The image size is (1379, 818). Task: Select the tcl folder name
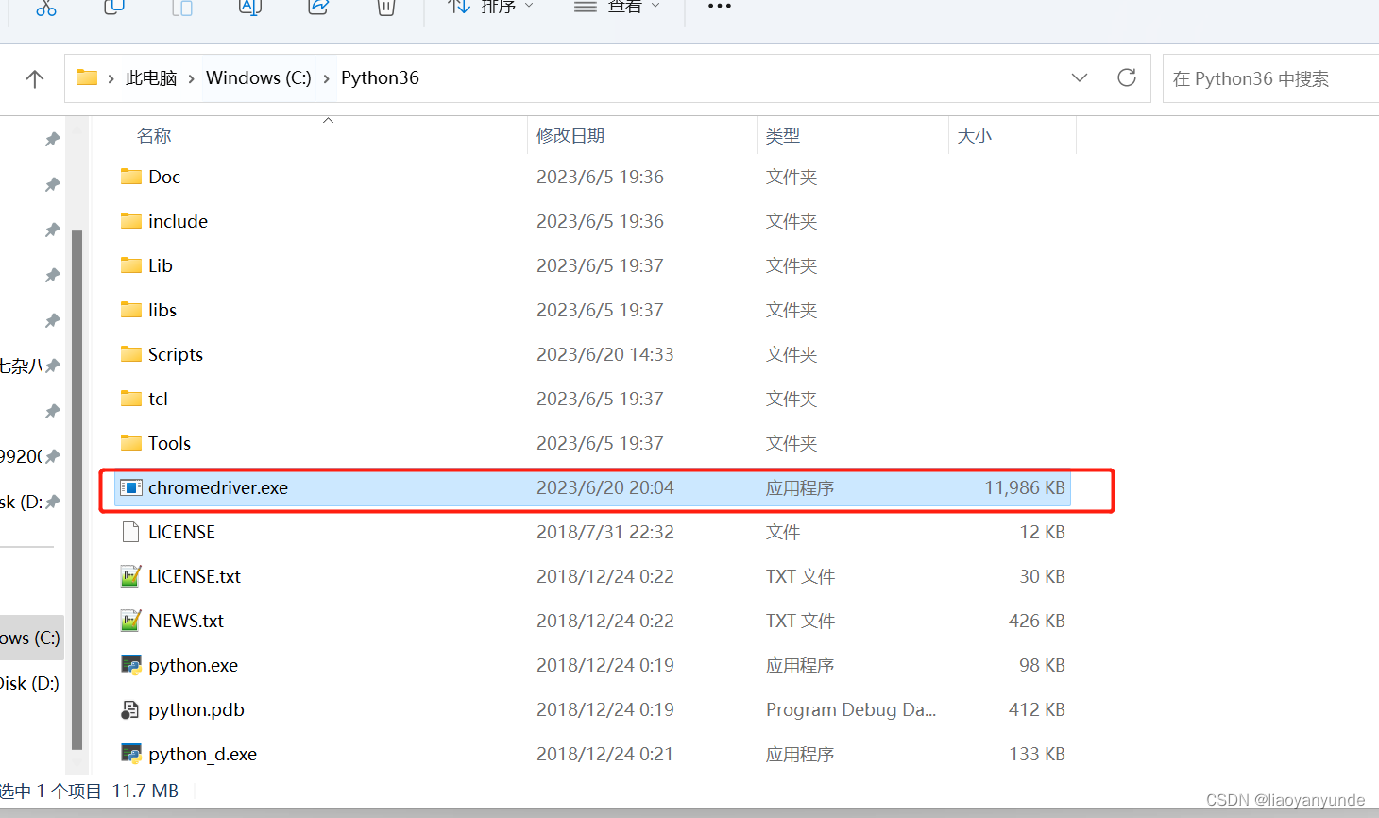(x=158, y=399)
